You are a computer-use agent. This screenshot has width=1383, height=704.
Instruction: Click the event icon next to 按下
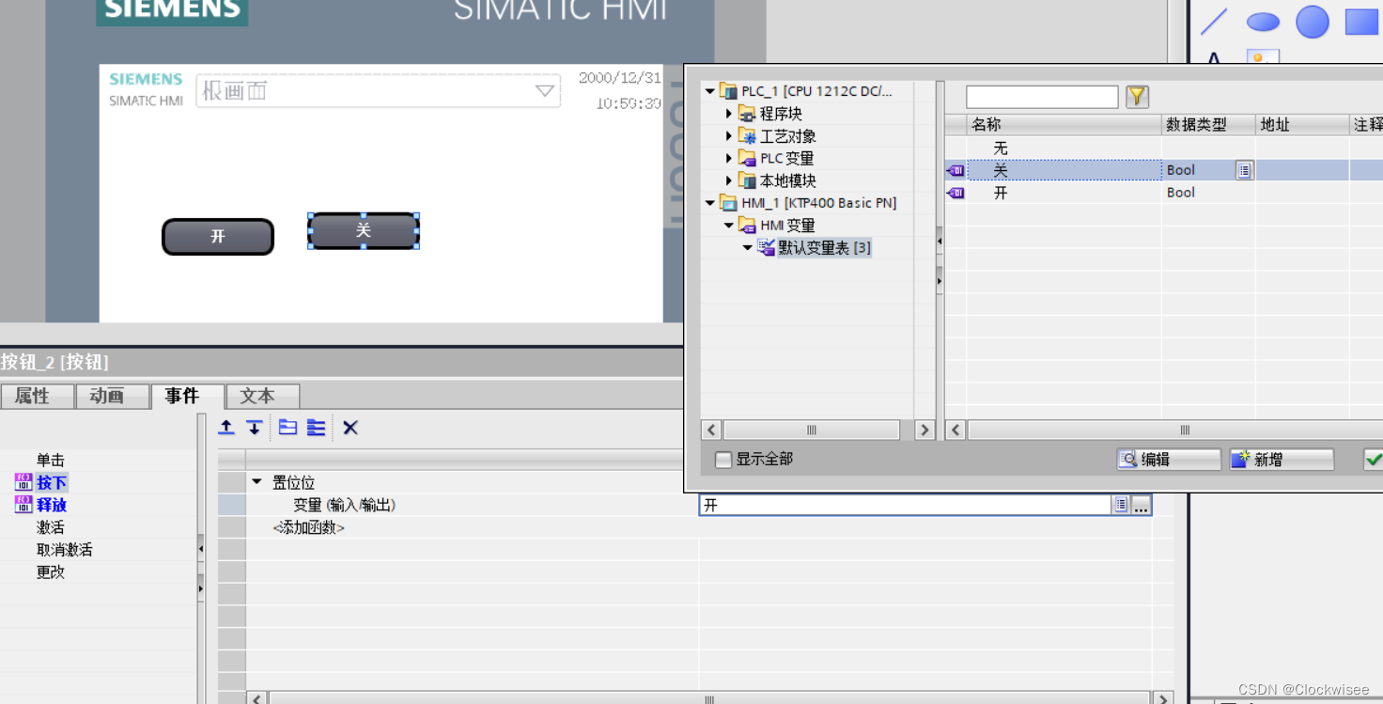23,482
